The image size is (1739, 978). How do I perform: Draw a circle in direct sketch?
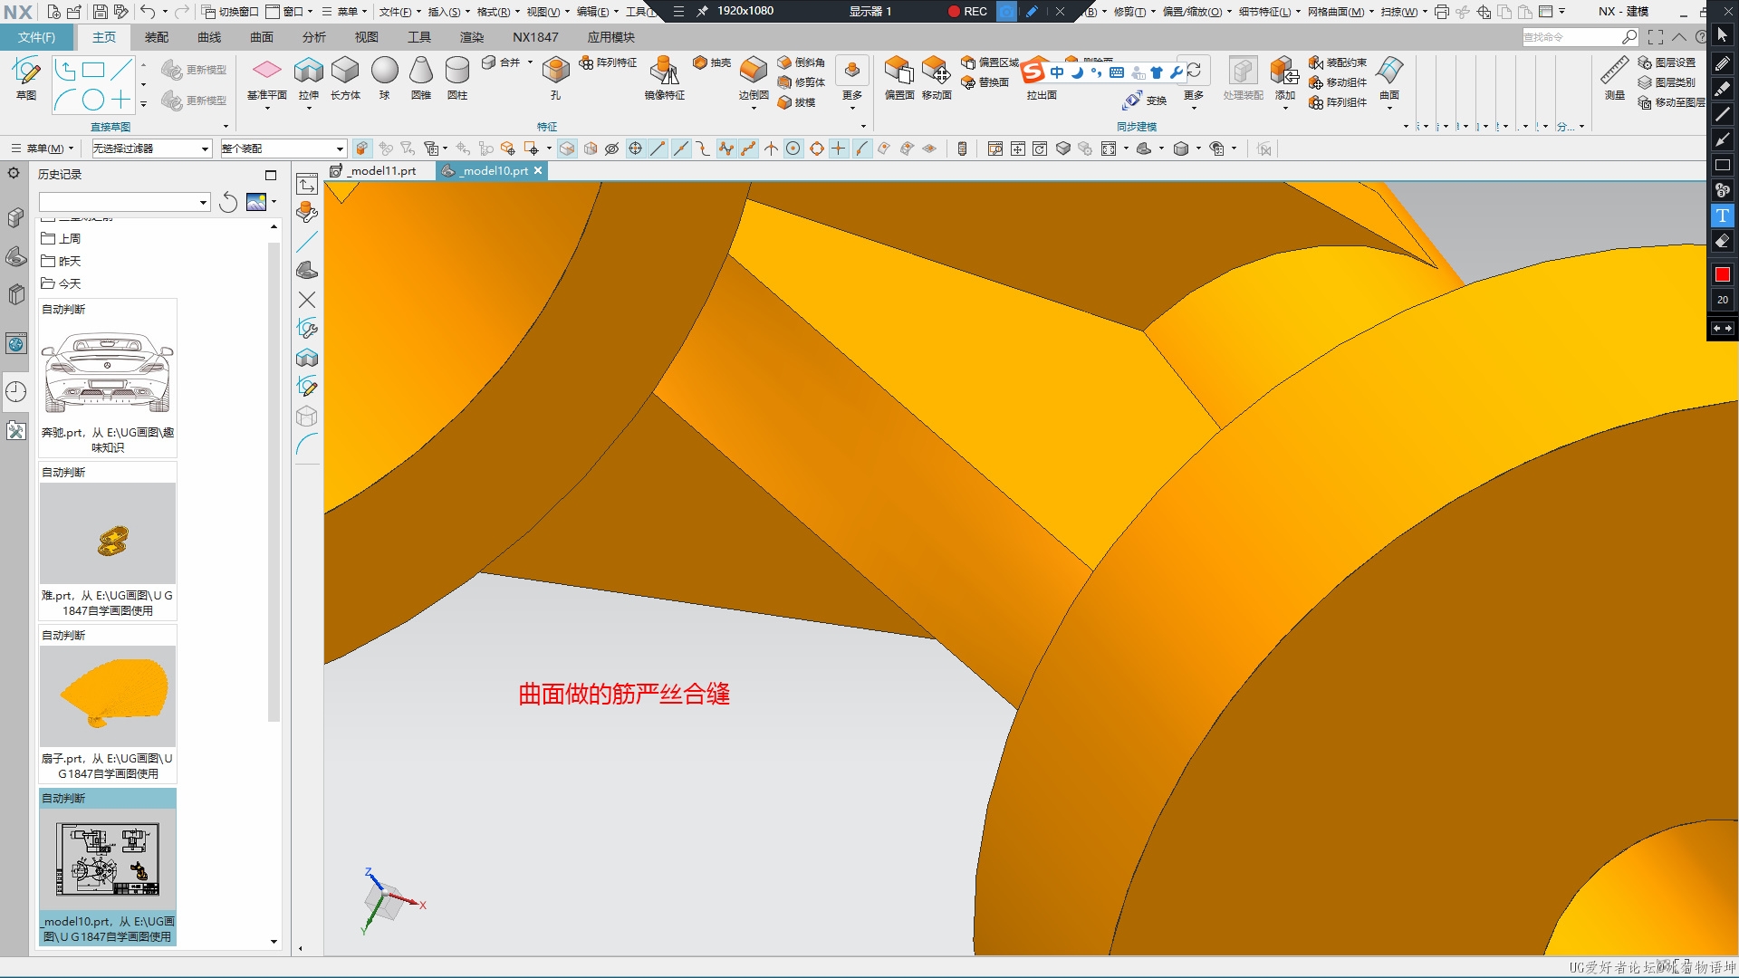click(x=93, y=100)
